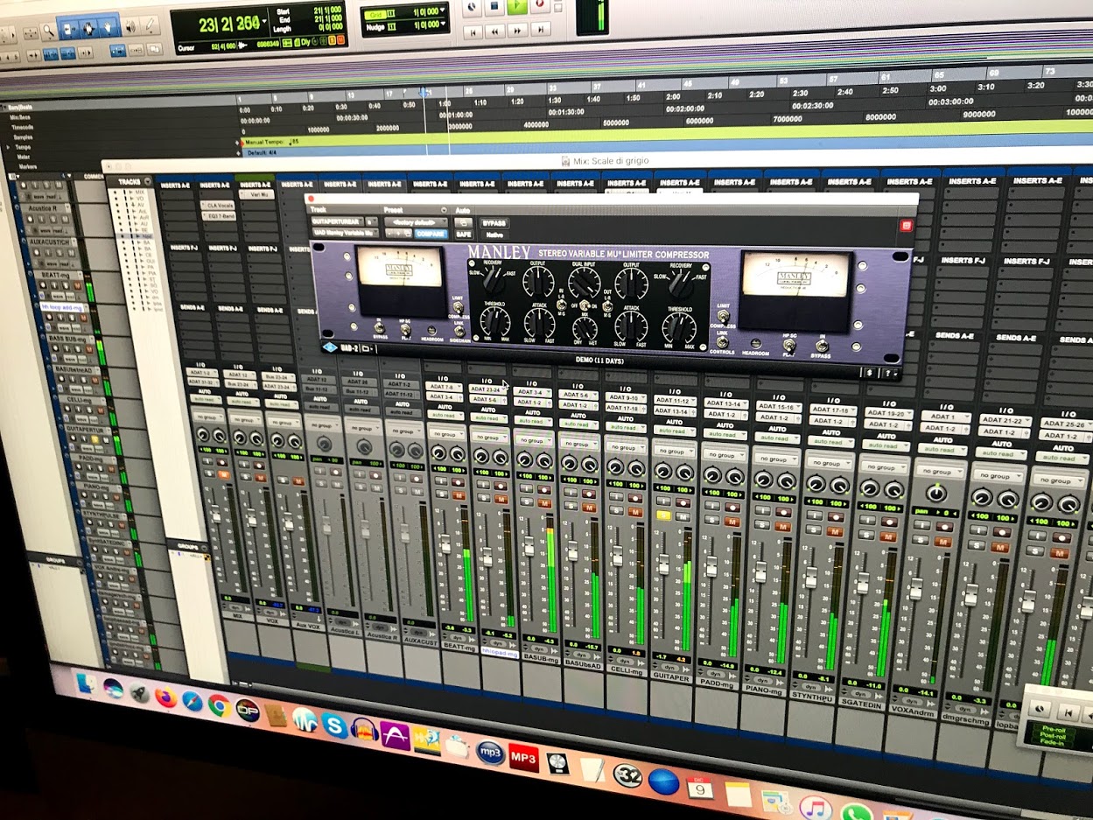The width and height of the screenshot is (1093, 820).
Task: Click the VOXAndrm volume fader
Action: point(915,588)
